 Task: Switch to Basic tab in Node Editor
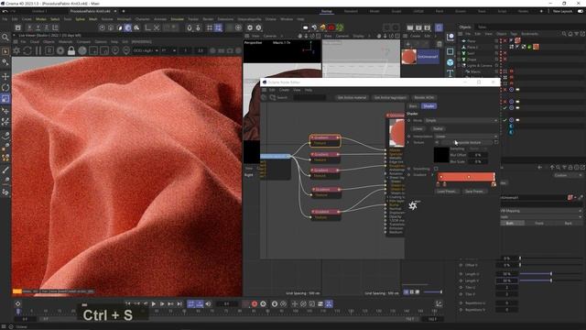(413, 106)
